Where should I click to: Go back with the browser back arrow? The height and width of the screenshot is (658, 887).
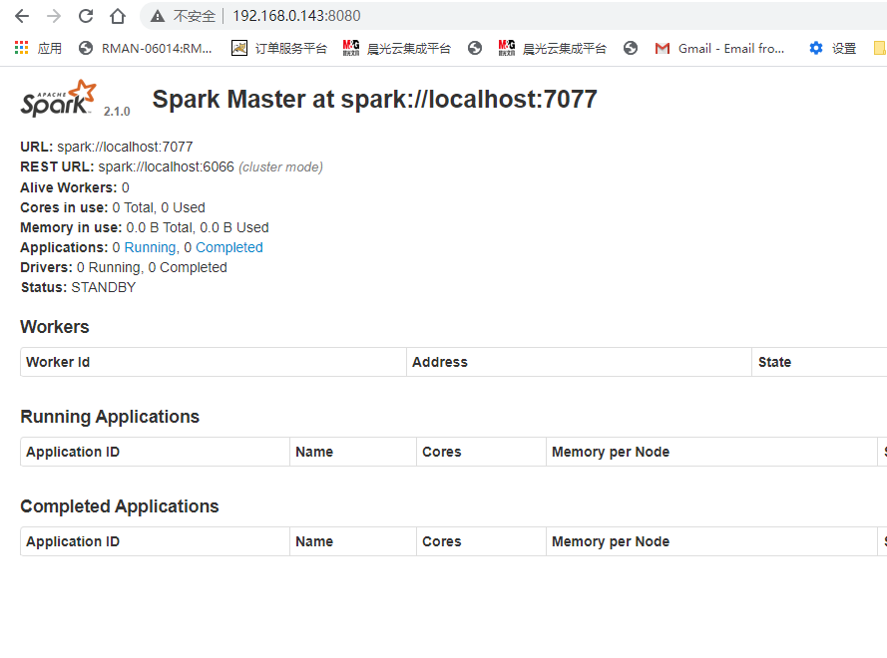tap(22, 16)
